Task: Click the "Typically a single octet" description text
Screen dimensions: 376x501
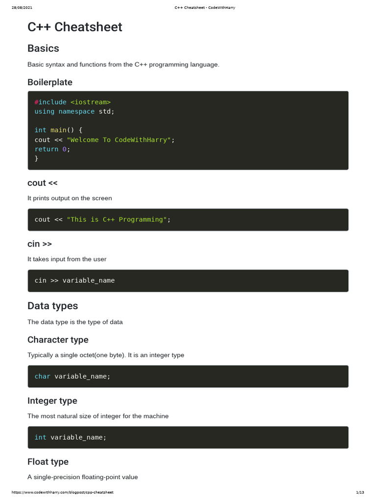Action: (106, 355)
